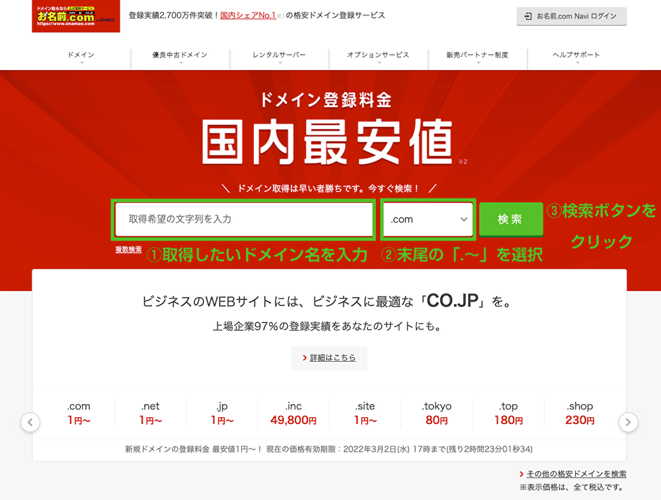661x500 pixels.
Task: Follow the 国内シェアNo.1 link
Action: 248,15
